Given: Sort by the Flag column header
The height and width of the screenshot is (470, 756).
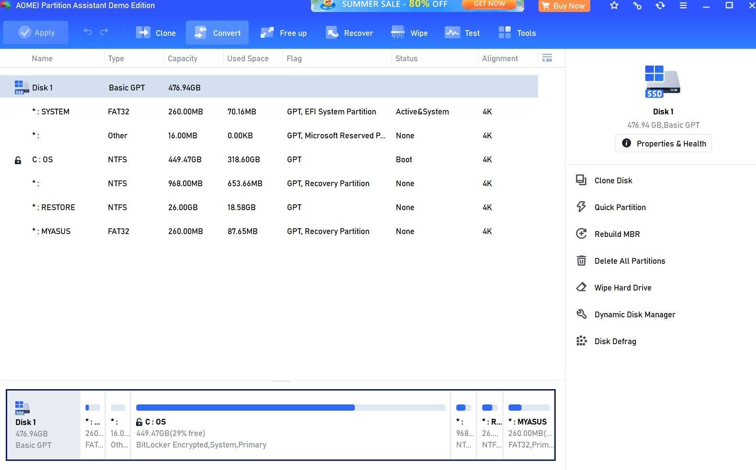Looking at the screenshot, I should click(x=294, y=58).
